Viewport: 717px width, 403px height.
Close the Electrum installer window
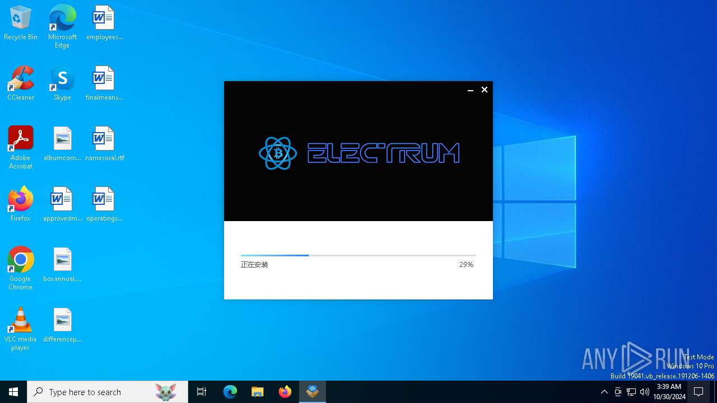coord(485,90)
